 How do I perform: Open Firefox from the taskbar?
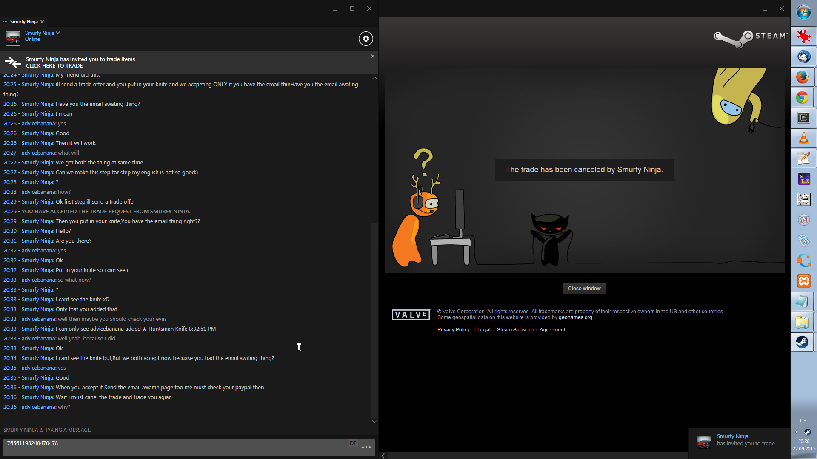(803, 77)
